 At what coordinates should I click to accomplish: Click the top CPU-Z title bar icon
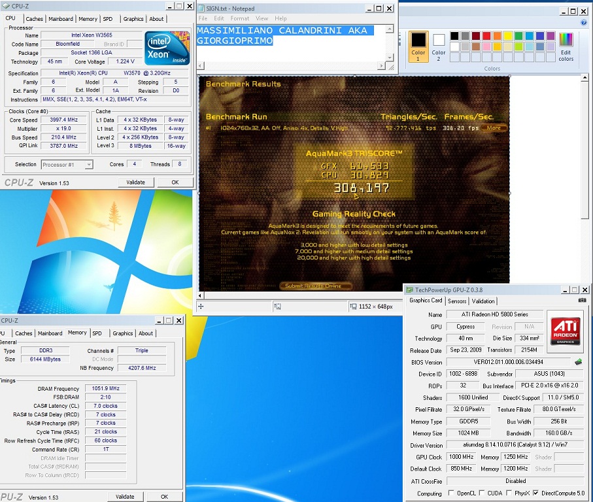click(x=6, y=6)
